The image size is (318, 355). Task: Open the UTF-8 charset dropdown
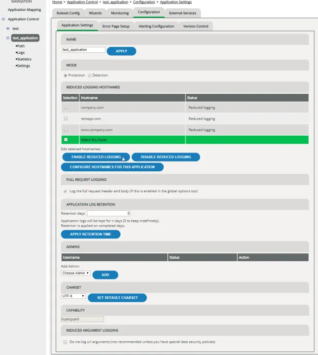coord(73,296)
